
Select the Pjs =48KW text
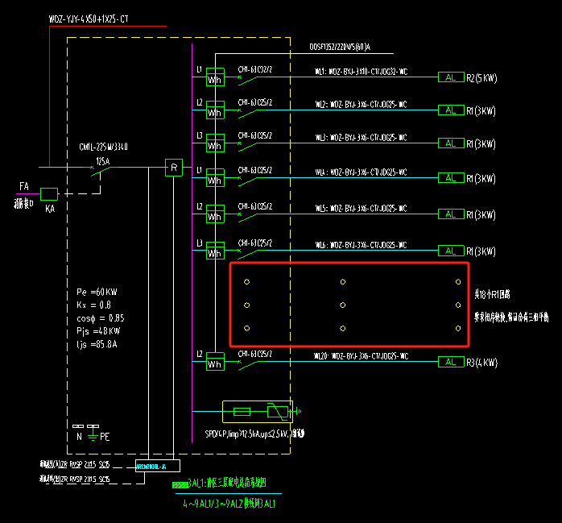tap(98, 331)
